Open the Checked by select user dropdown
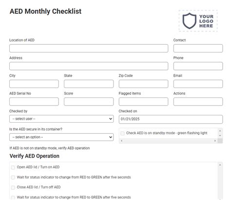 point(61,119)
